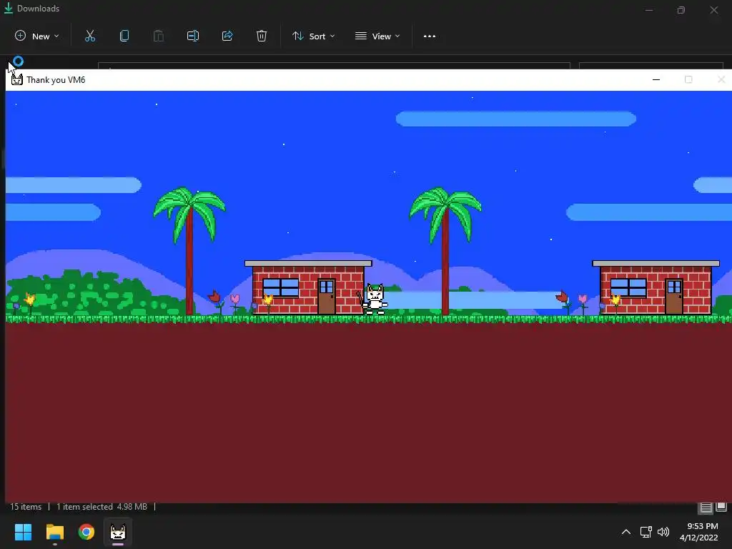This screenshot has height=549, width=732.
Task: Click the '15 items' status text
Action: 26,507
